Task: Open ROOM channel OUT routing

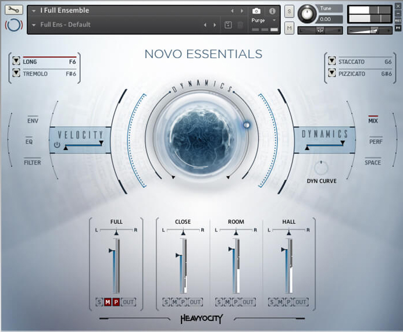Action: (248, 302)
